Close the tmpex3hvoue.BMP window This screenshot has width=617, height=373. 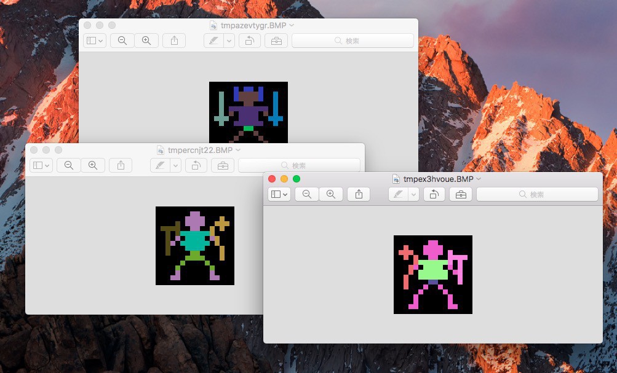point(271,179)
